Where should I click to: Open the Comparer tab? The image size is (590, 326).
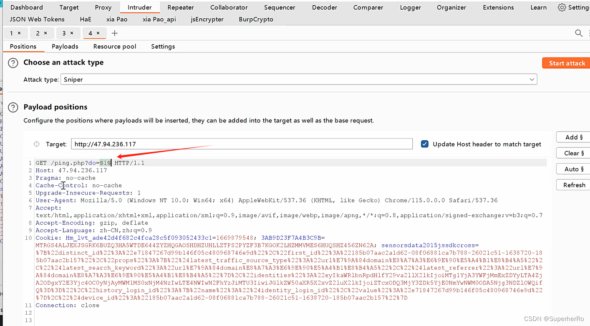tap(368, 7)
